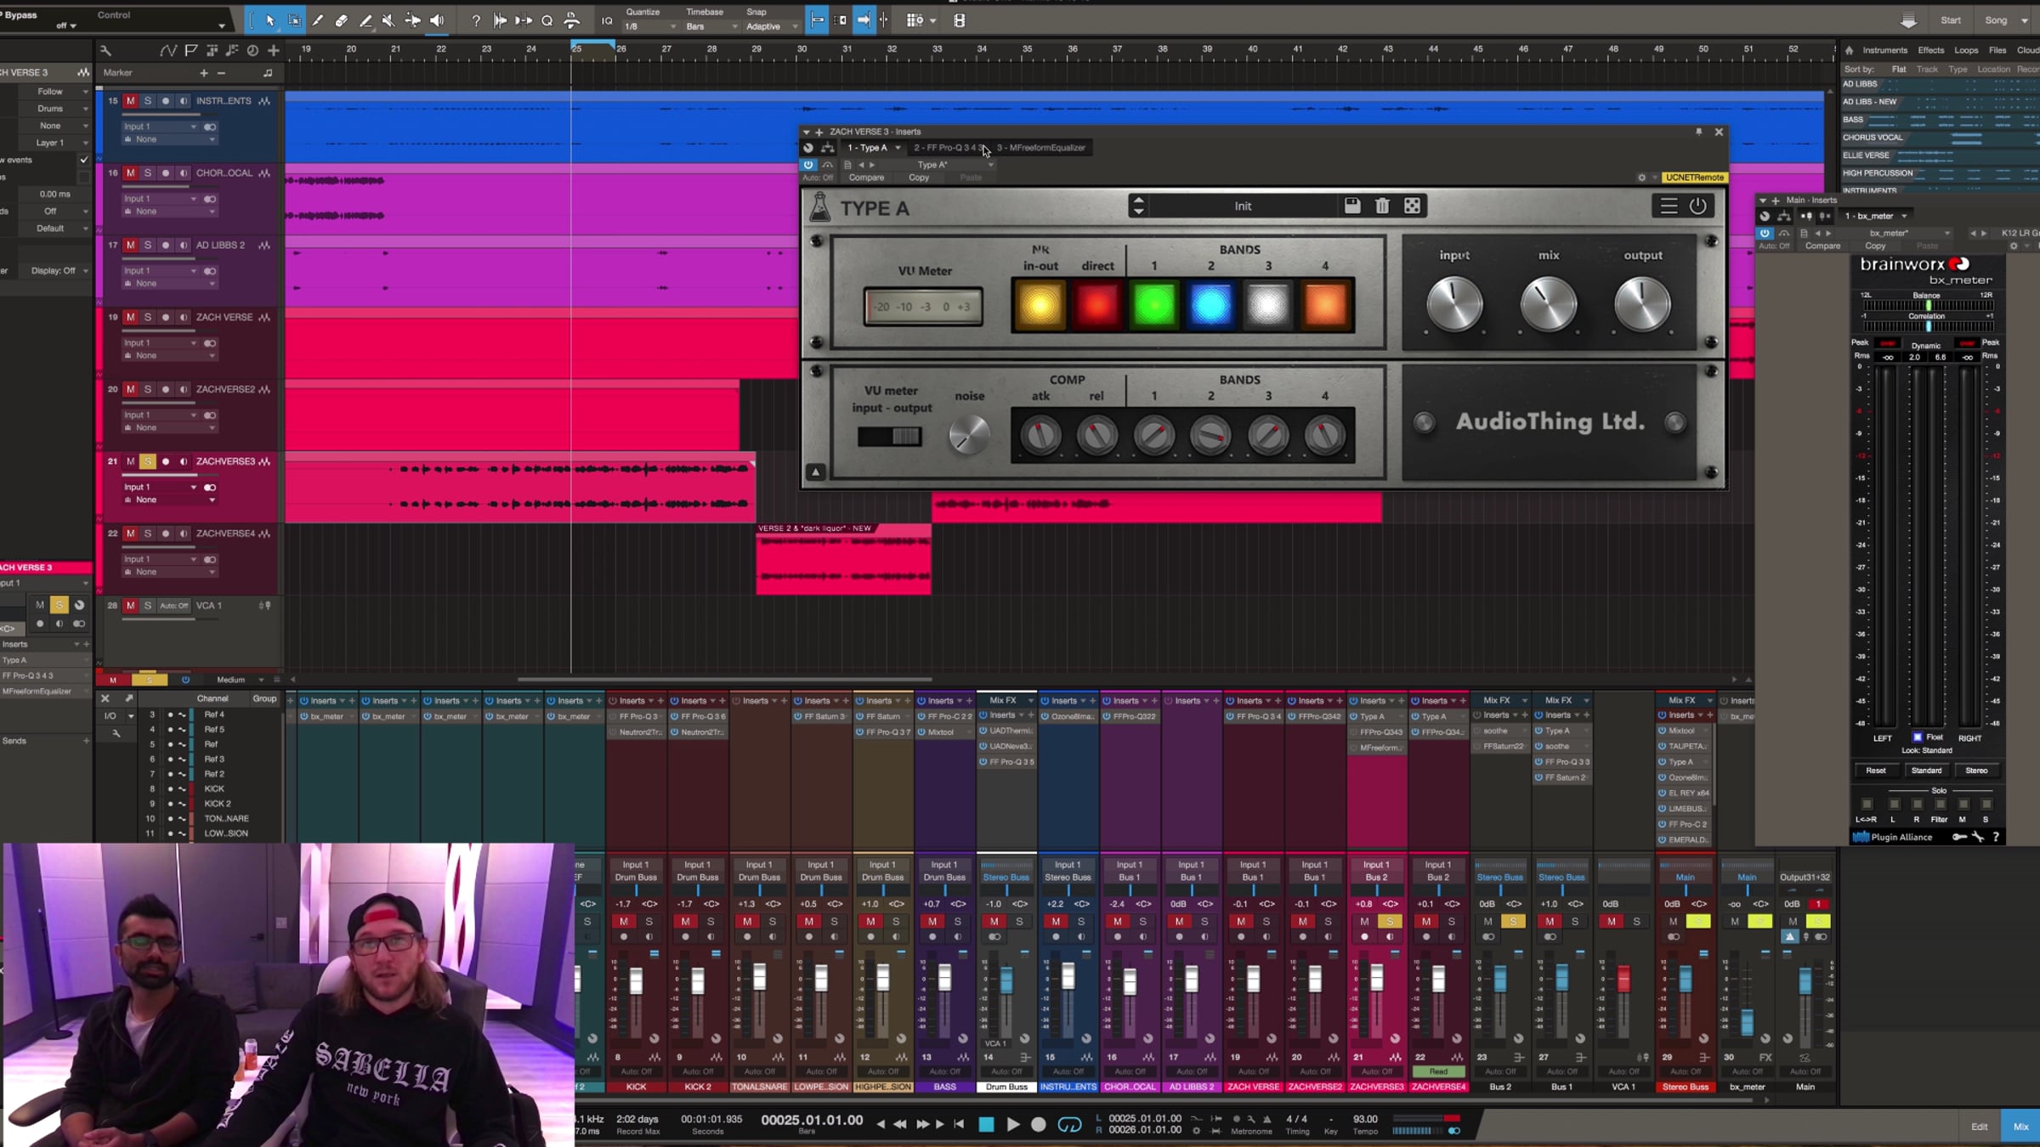
Task: Select the Paint (pencil) tool
Action: [x=365, y=20]
